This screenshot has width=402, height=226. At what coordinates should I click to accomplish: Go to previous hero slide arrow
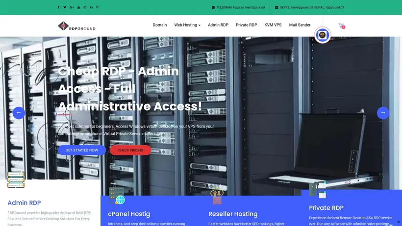(19, 113)
